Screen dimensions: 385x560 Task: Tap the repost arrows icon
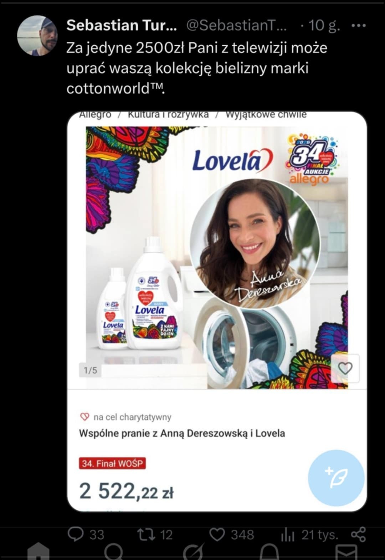point(145,534)
